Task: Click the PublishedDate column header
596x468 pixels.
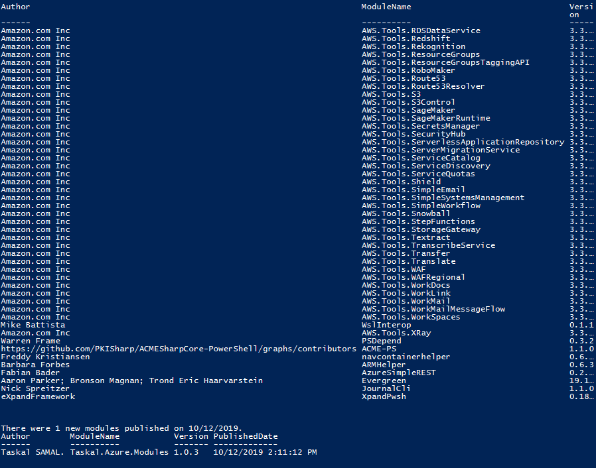Action: coord(246,436)
